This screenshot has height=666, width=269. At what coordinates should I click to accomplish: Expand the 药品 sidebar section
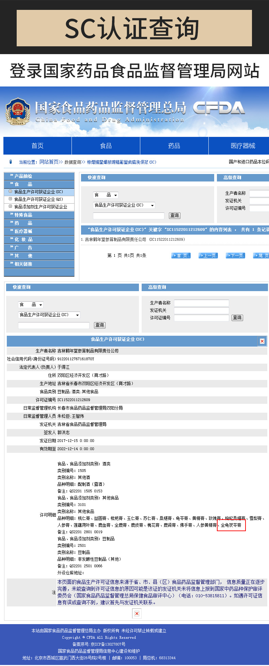39,223
